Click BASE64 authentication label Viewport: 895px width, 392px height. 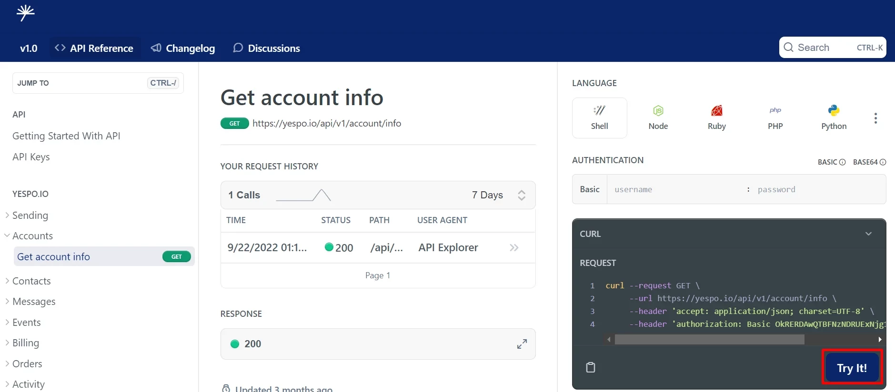tap(865, 162)
